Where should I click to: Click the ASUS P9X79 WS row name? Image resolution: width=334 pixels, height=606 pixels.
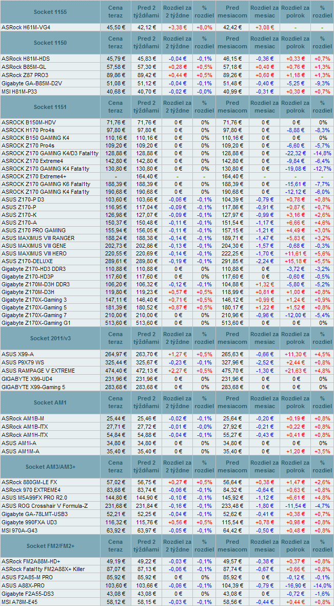pos(23,362)
